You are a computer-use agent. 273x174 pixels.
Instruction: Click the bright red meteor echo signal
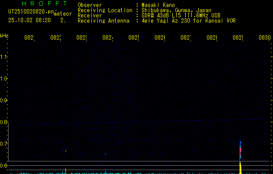pos(240,151)
